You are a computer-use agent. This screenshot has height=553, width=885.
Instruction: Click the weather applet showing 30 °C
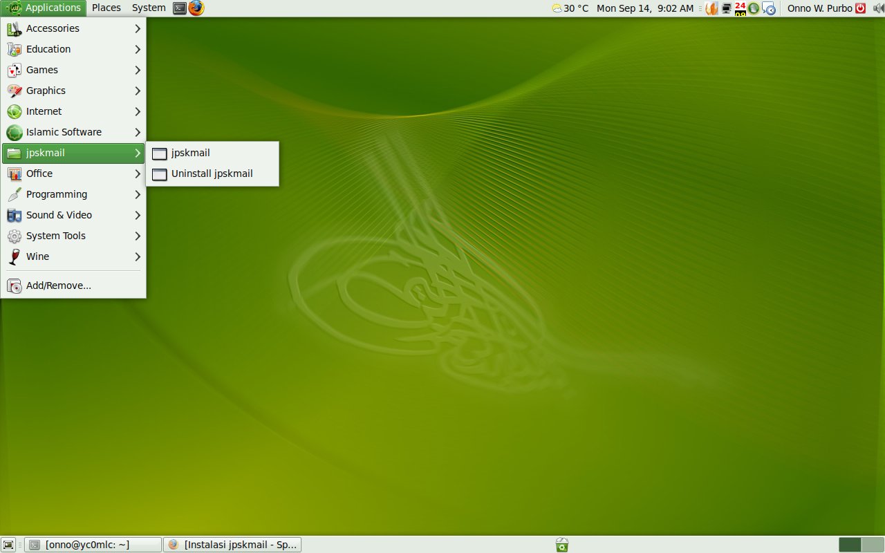click(x=570, y=8)
